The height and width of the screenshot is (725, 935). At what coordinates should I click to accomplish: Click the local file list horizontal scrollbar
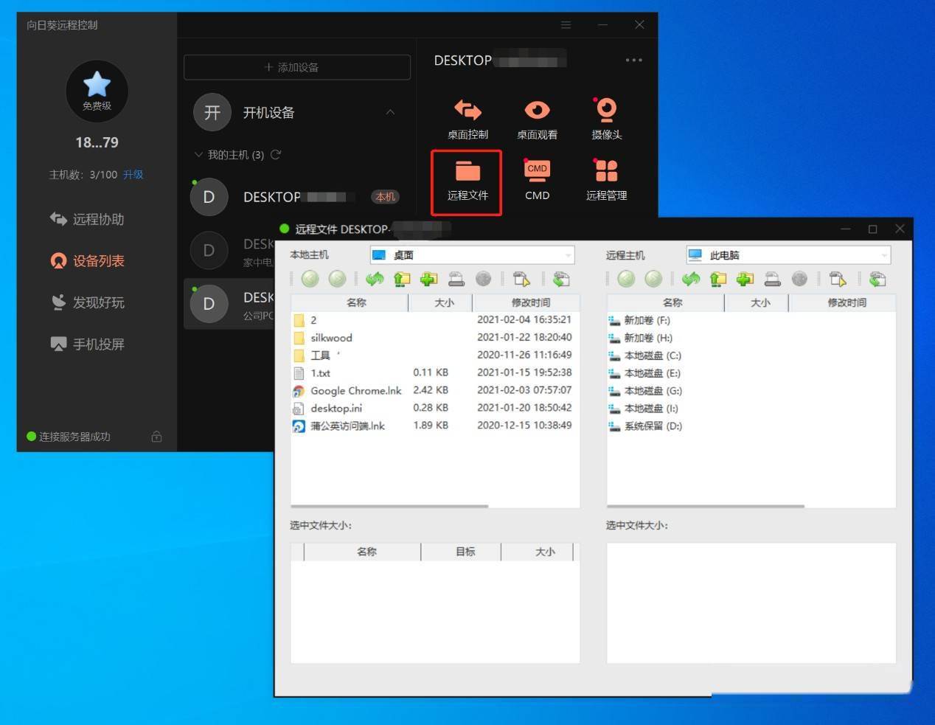389,506
